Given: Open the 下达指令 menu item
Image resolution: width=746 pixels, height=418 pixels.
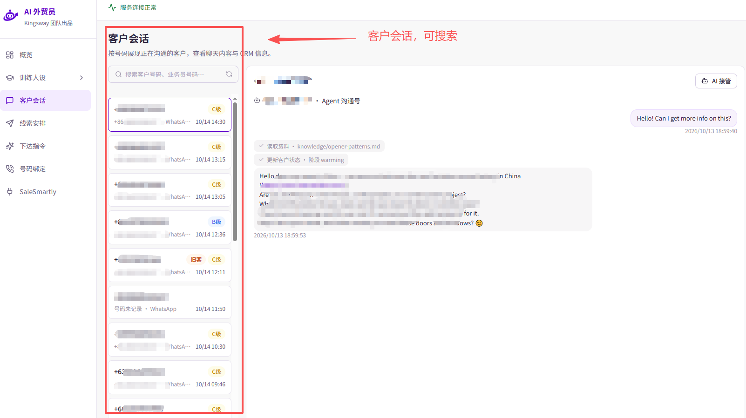Looking at the screenshot, I should tap(46, 146).
